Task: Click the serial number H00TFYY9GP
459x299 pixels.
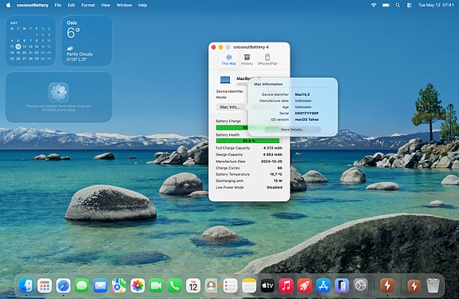Action: (307, 114)
